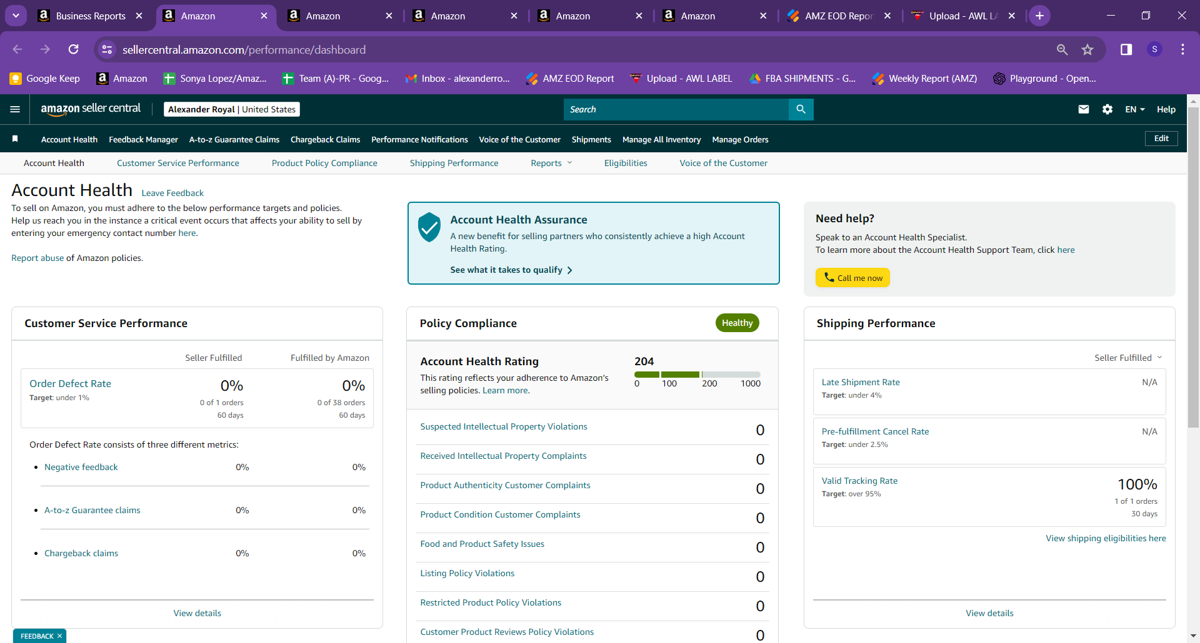The image size is (1200, 643).
Task: Open the messages envelope icon
Action: pyautogui.click(x=1084, y=109)
